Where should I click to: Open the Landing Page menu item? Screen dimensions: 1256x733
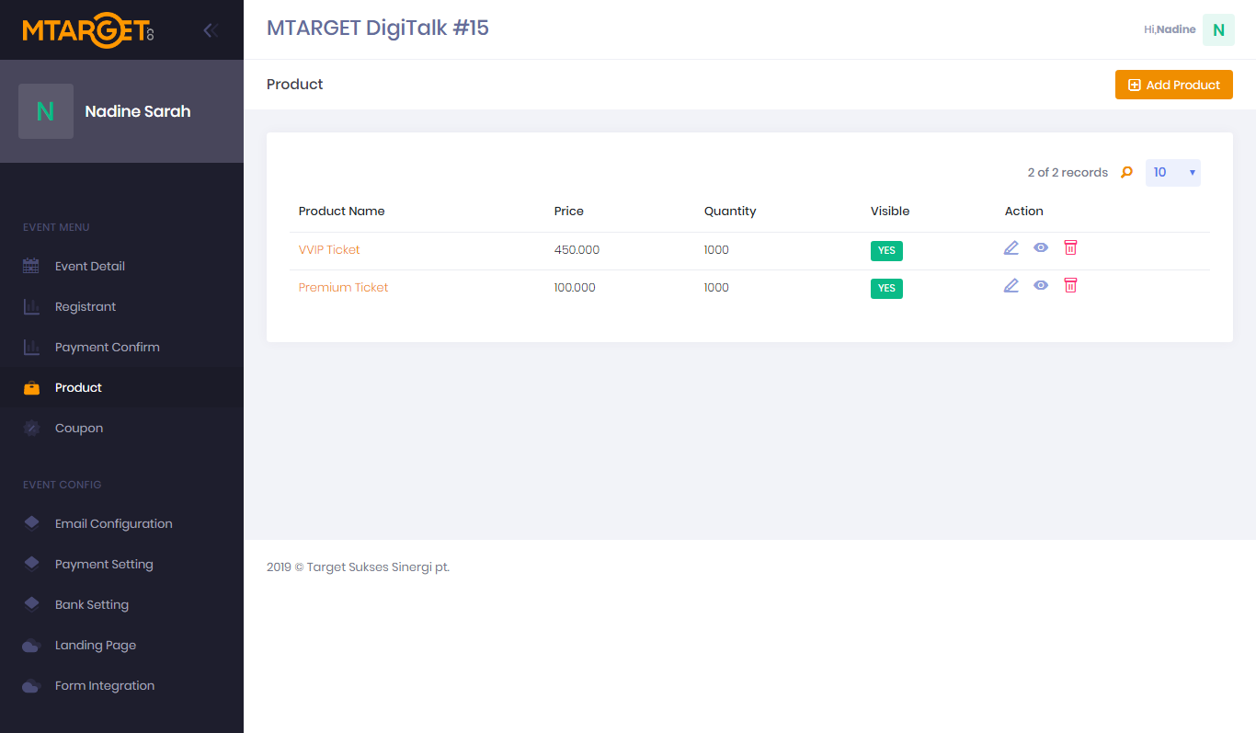121,645
